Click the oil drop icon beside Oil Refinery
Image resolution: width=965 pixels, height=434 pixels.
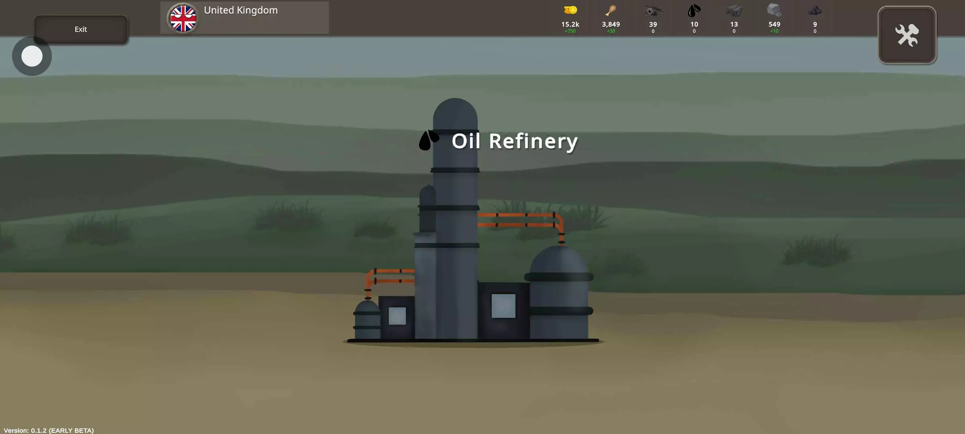point(429,140)
